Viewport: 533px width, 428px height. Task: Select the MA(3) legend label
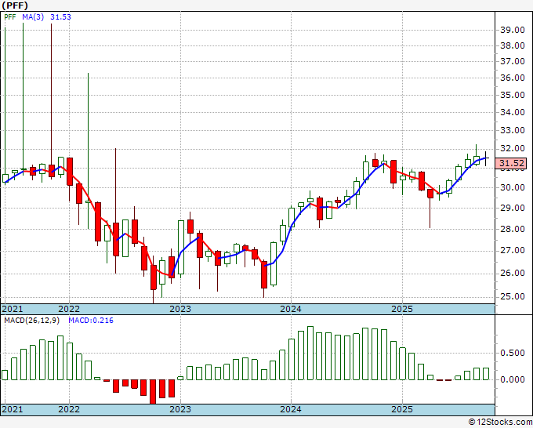coord(33,16)
